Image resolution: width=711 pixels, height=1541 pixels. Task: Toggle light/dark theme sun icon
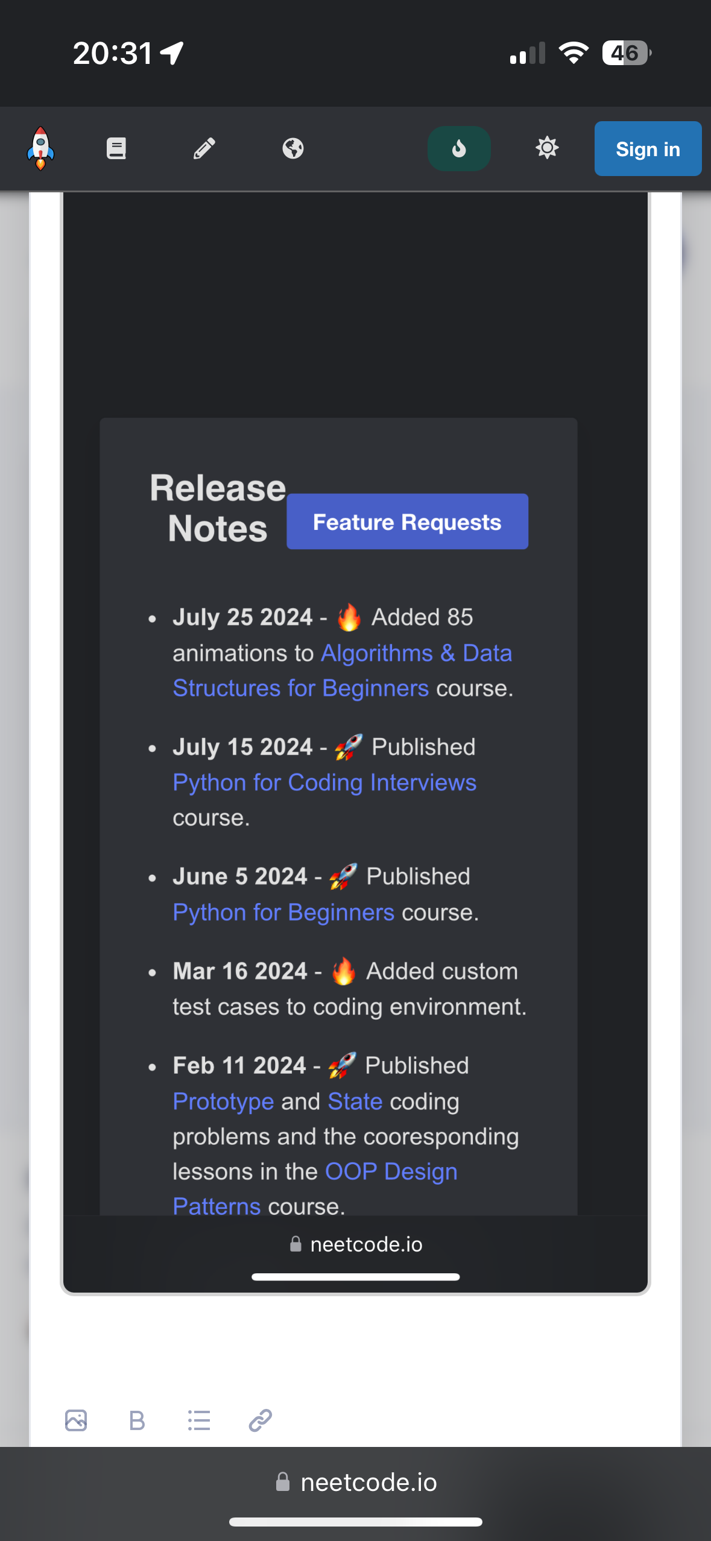pyautogui.click(x=547, y=148)
